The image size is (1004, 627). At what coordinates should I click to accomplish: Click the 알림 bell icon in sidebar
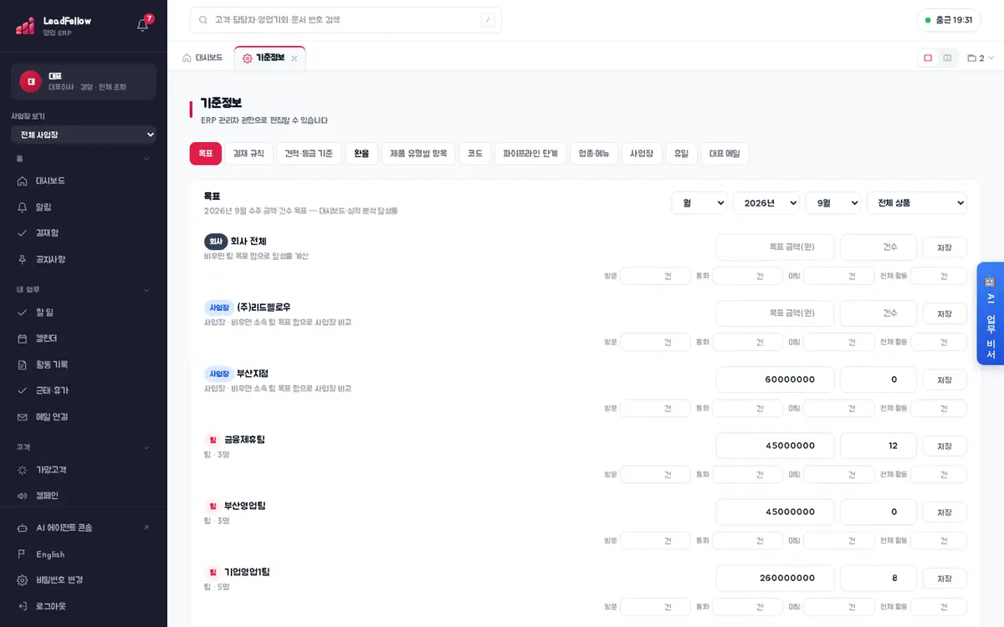pos(23,206)
